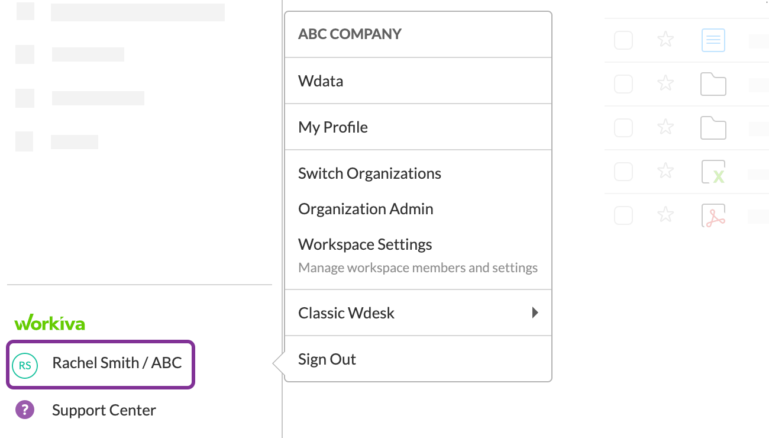This screenshot has height=438, width=769.
Task: Click the Workiva logo
Action: (50, 323)
